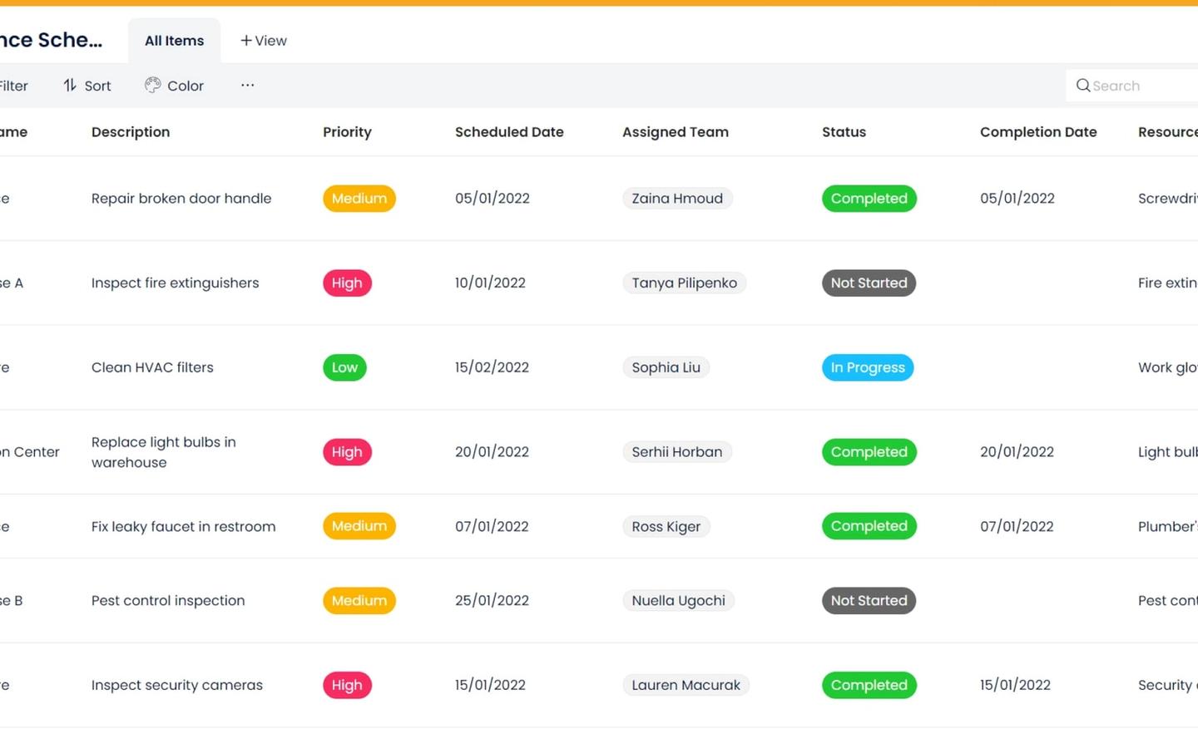
Task: Click the Filter button
Action: click(12, 86)
